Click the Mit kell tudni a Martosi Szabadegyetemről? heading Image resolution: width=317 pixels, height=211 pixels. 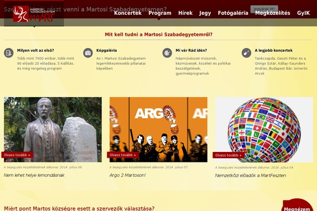158,34
